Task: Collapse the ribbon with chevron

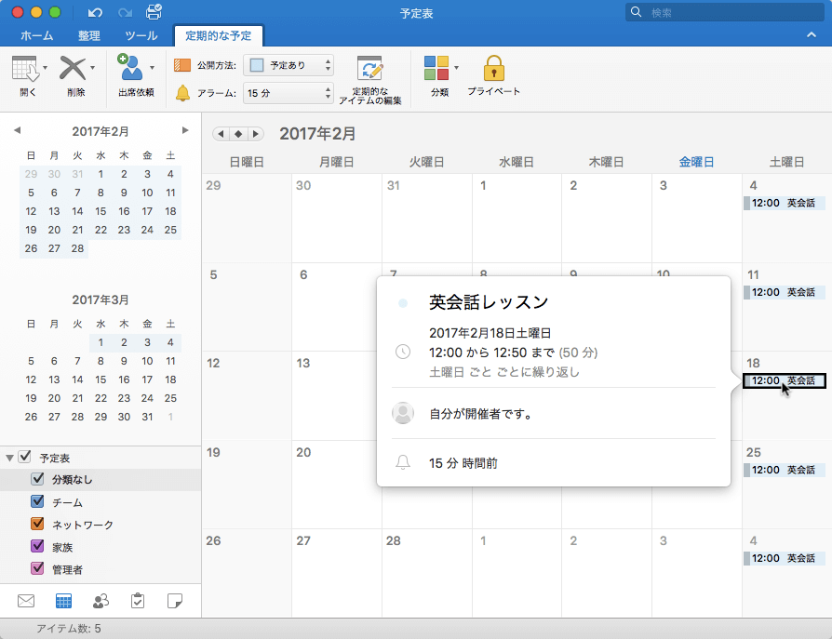Action: tap(812, 35)
